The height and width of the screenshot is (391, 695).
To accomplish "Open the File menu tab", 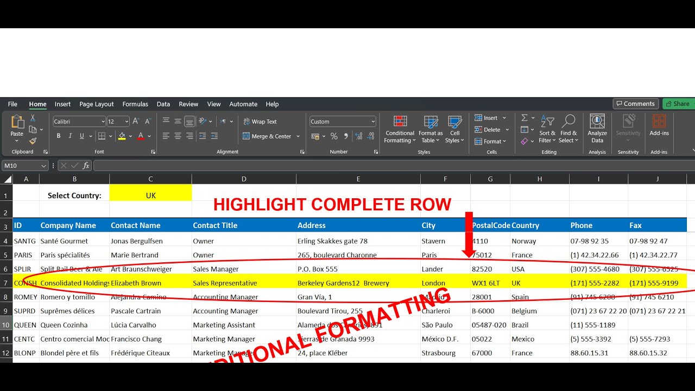I will pyautogui.click(x=12, y=104).
